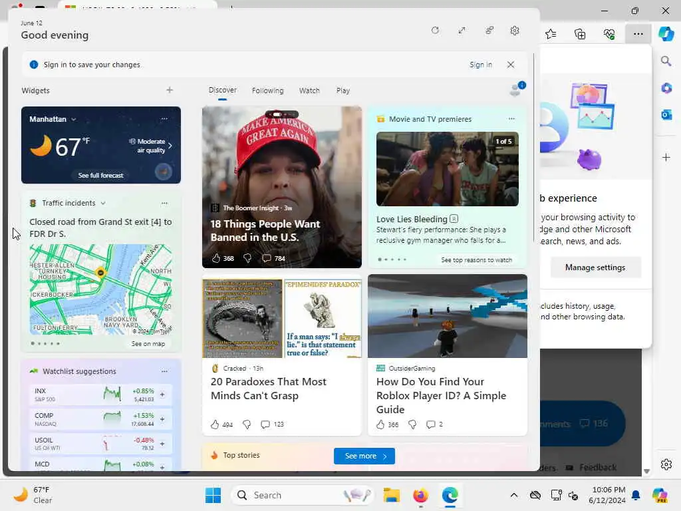
Task: Dislike the 18 Things article
Action: (247, 258)
